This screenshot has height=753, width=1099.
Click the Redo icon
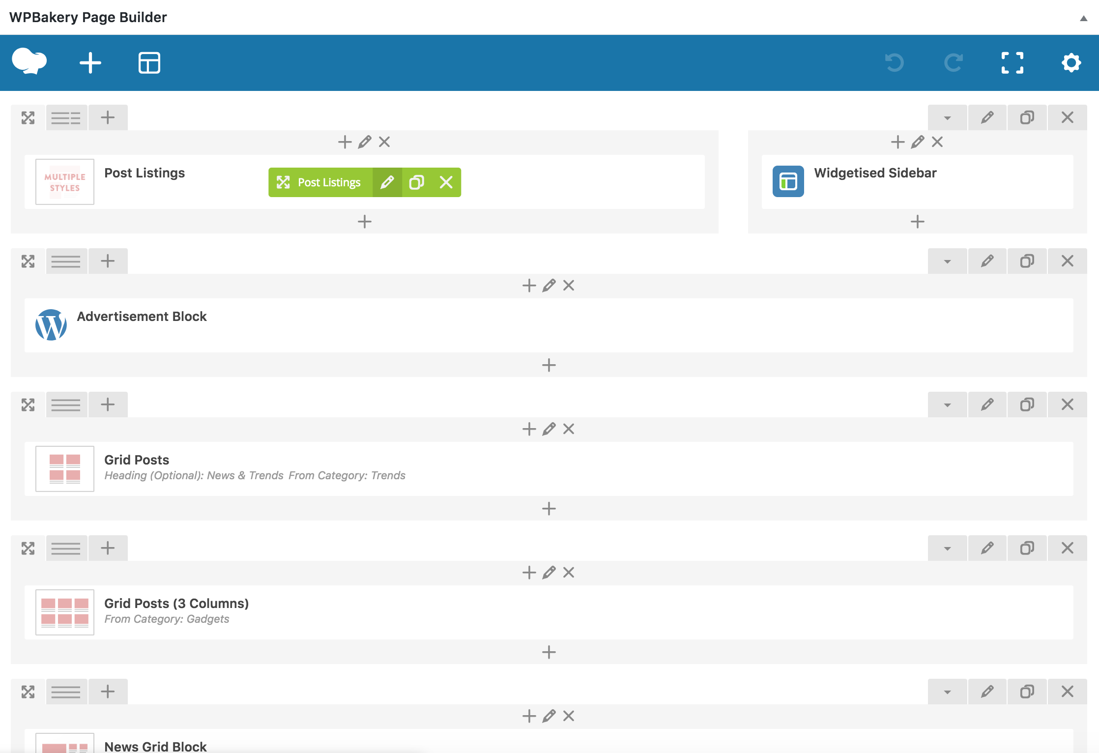point(954,63)
